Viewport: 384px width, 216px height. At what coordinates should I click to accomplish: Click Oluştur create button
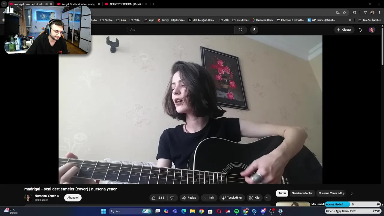point(344,30)
